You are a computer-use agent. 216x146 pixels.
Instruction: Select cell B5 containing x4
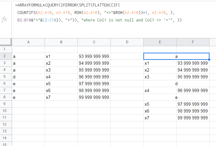tap(61, 77)
